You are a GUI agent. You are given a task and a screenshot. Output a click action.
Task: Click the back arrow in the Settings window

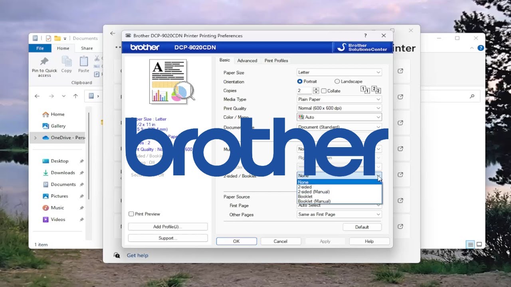(113, 33)
